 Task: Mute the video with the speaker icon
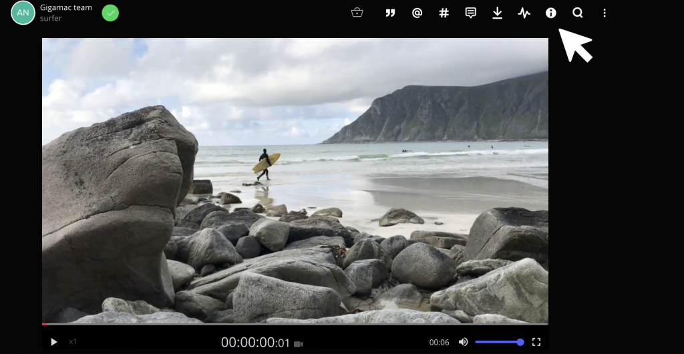click(464, 342)
